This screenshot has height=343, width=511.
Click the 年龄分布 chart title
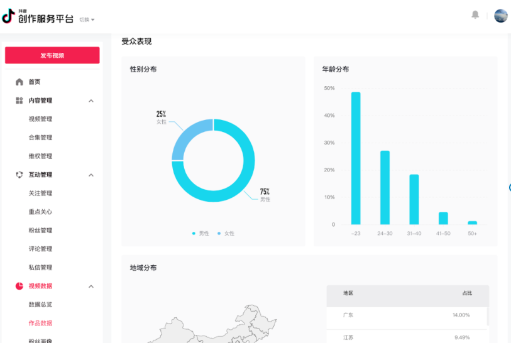point(336,69)
